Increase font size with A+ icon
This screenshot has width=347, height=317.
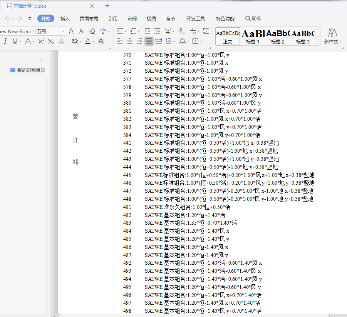point(72,31)
